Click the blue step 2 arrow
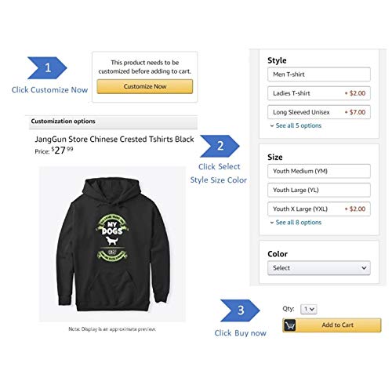This screenshot has height=392, width=392. [220, 146]
